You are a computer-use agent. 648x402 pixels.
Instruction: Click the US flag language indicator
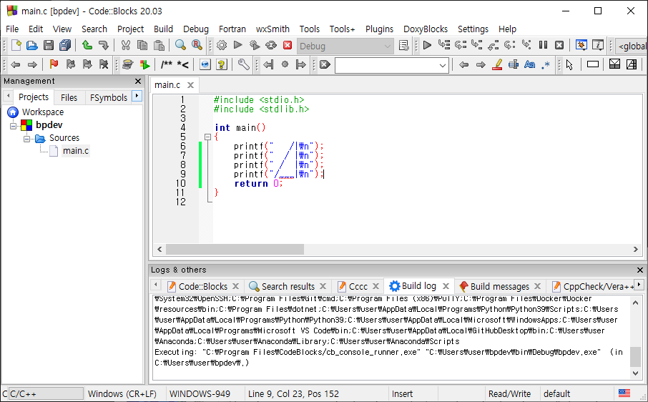[624, 393]
